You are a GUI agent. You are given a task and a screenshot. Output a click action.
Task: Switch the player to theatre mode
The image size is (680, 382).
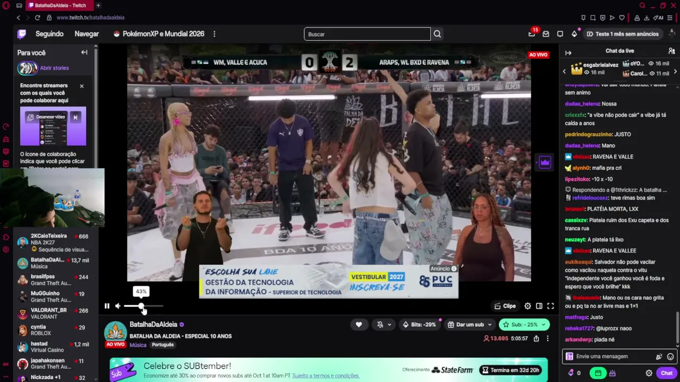pyautogui.click(x=539, y=306)
